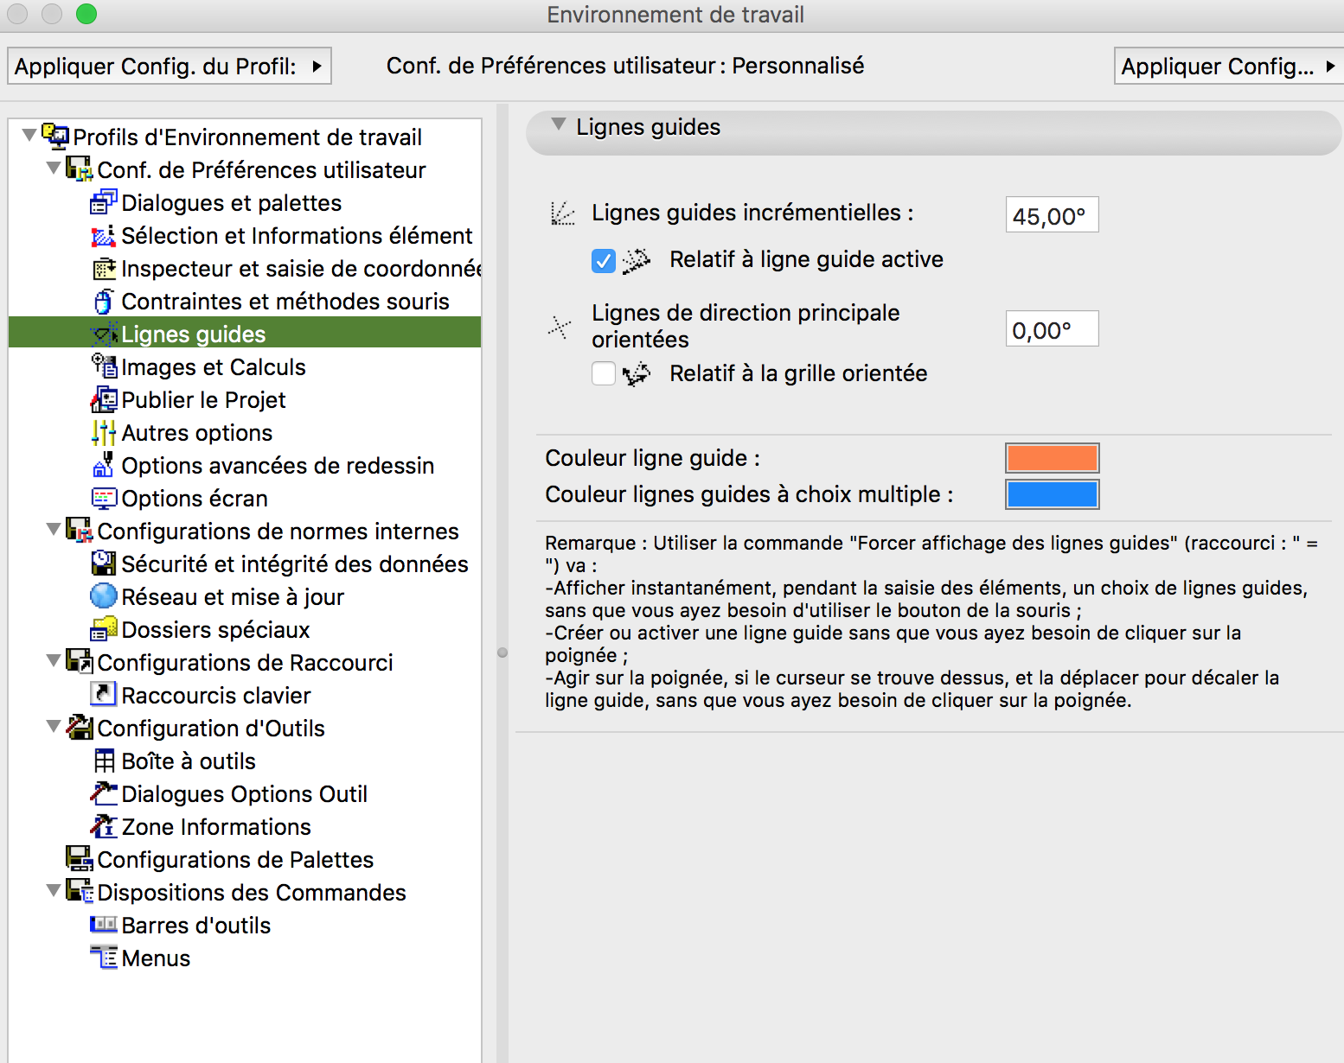Enable Relatif à la grille orientée checkbox
Screen dimensions: 1344x1063
tap(603, 373)
